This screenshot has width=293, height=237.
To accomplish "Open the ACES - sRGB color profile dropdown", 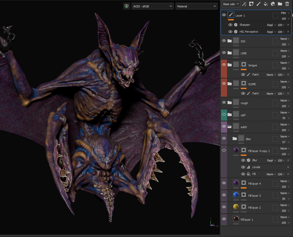I will [153, 6].
